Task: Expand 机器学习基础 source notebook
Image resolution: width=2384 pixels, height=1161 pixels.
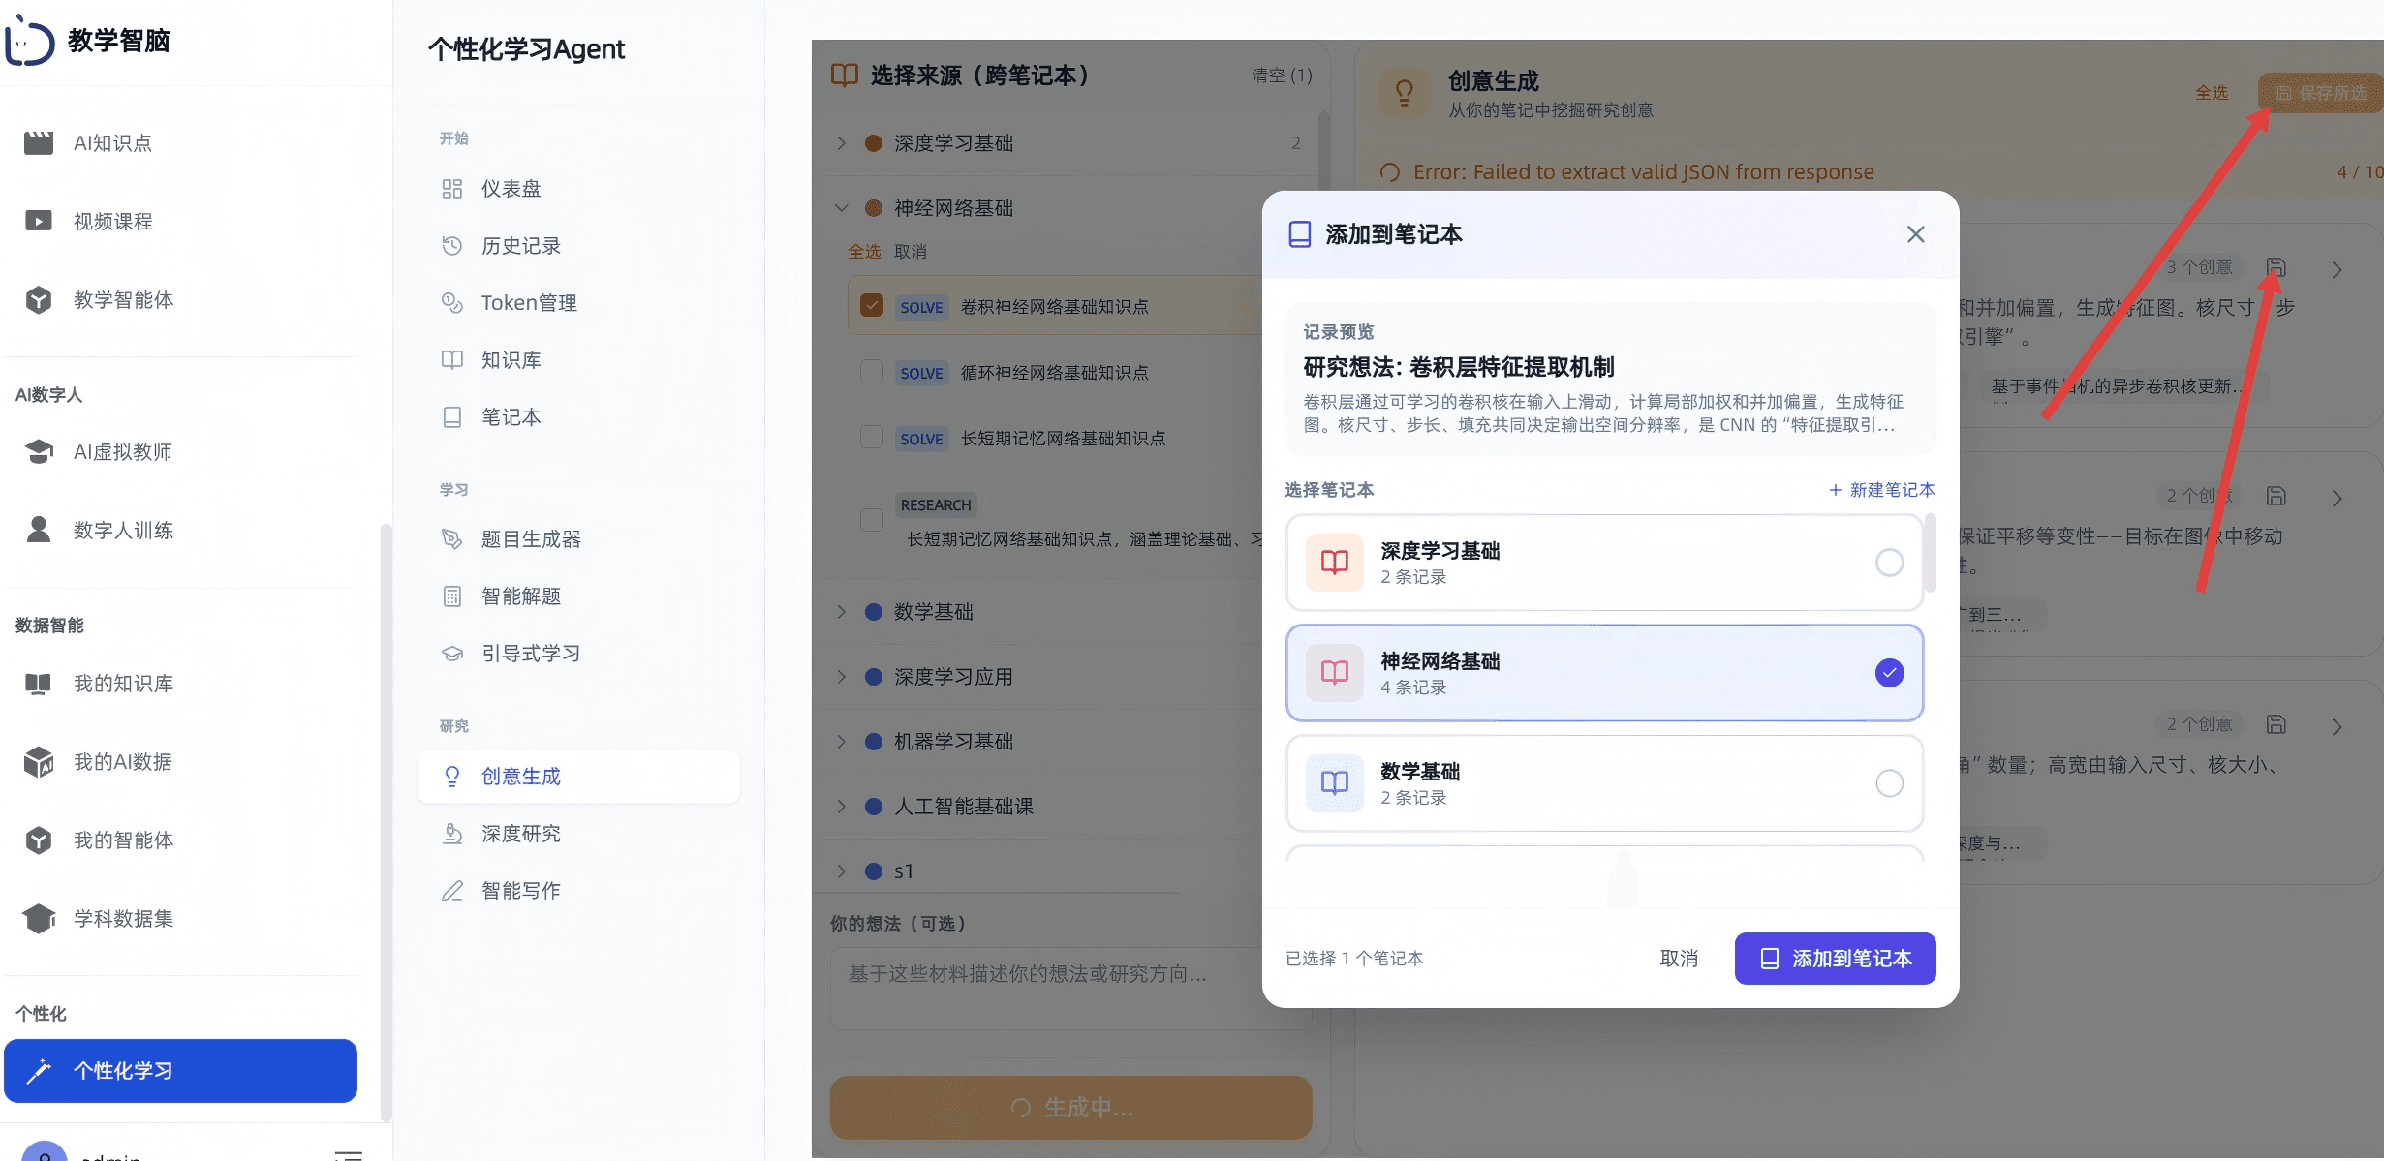Action: coord(842,742)
